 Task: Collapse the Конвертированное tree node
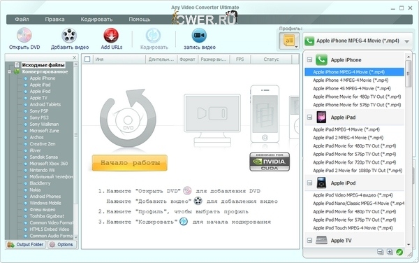9,72
